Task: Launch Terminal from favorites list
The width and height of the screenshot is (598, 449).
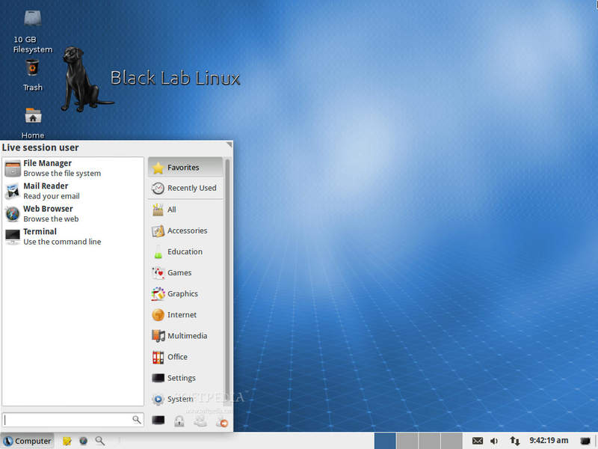Action: (x=73, y=236)
